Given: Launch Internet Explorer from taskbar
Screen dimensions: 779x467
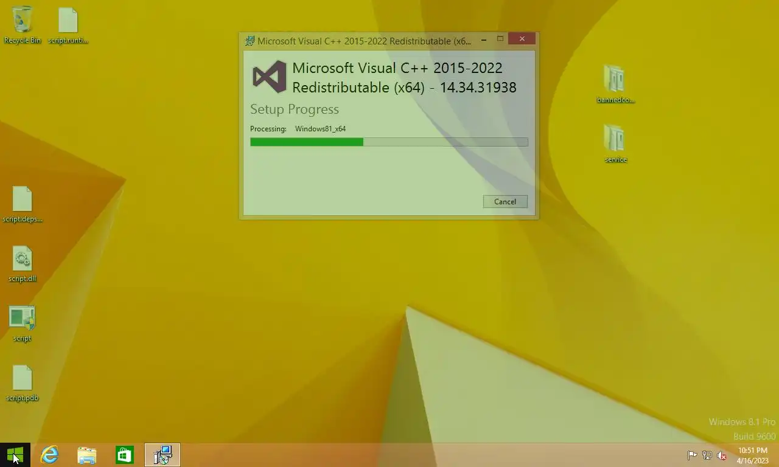Looking at the screenshot, I should tap(49, 455).
